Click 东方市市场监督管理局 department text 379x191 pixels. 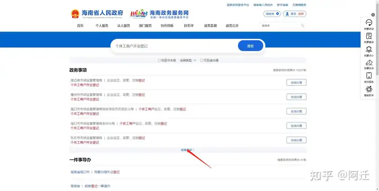click(x=86, y=138)
